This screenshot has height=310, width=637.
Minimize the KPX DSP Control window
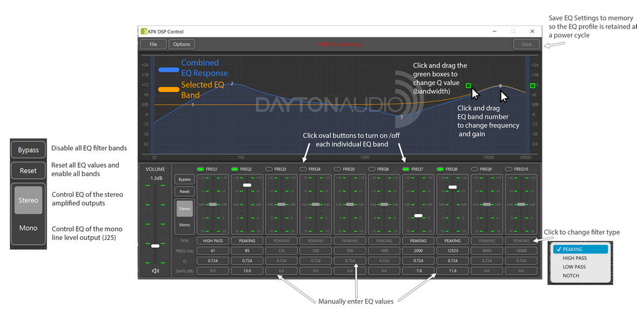[494, 31]
